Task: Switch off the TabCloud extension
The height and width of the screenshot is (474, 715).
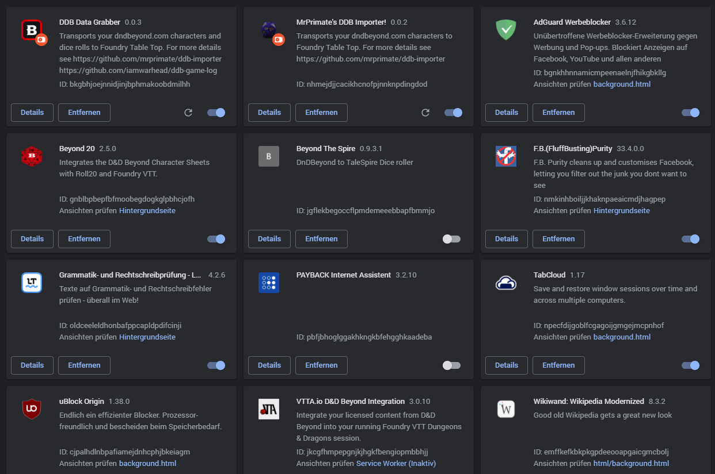Action: click(691, 365)
